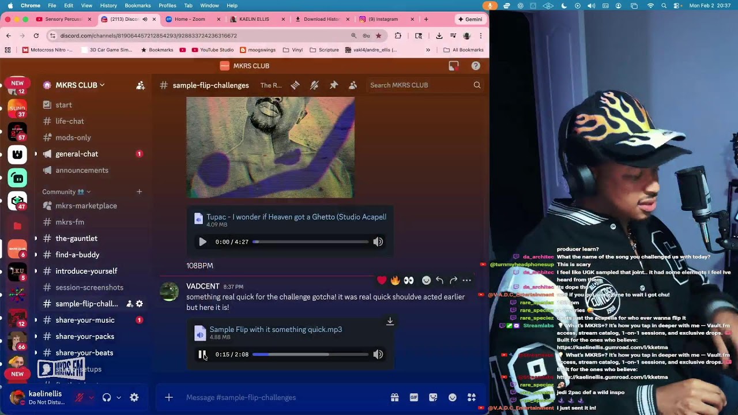
Task: Add channel plus next to Community
Action: click(139, 192)
